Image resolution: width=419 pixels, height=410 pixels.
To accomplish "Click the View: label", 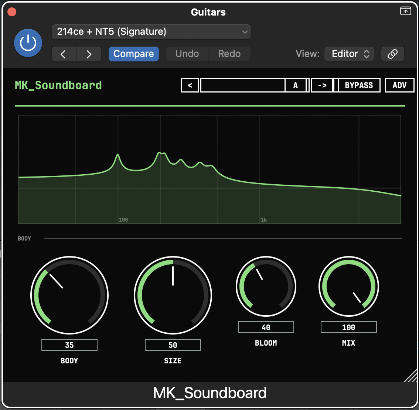I will tap(307, 54).
